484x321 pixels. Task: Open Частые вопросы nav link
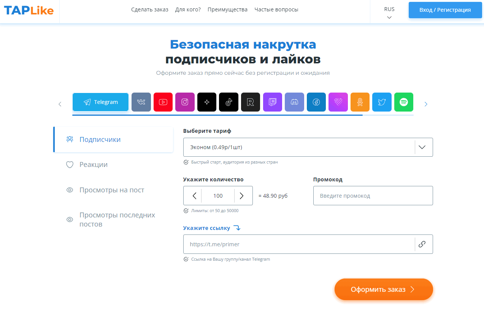point(276,9)
